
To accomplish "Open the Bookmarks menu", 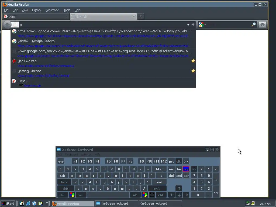I will 53,10.
